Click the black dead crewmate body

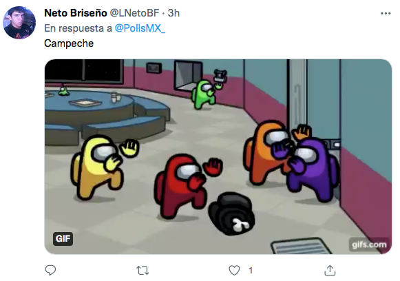point(231,214)
